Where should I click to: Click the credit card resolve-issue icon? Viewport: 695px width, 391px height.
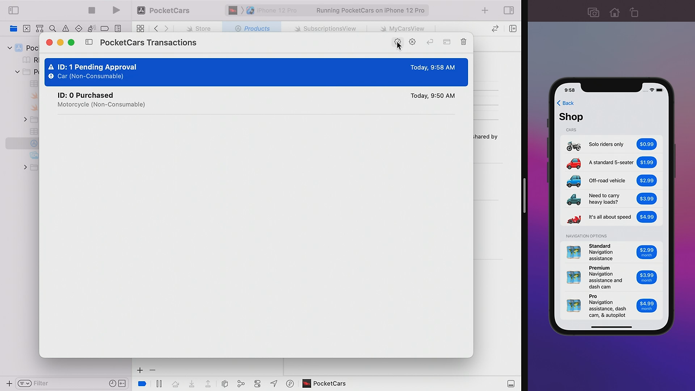447,42
